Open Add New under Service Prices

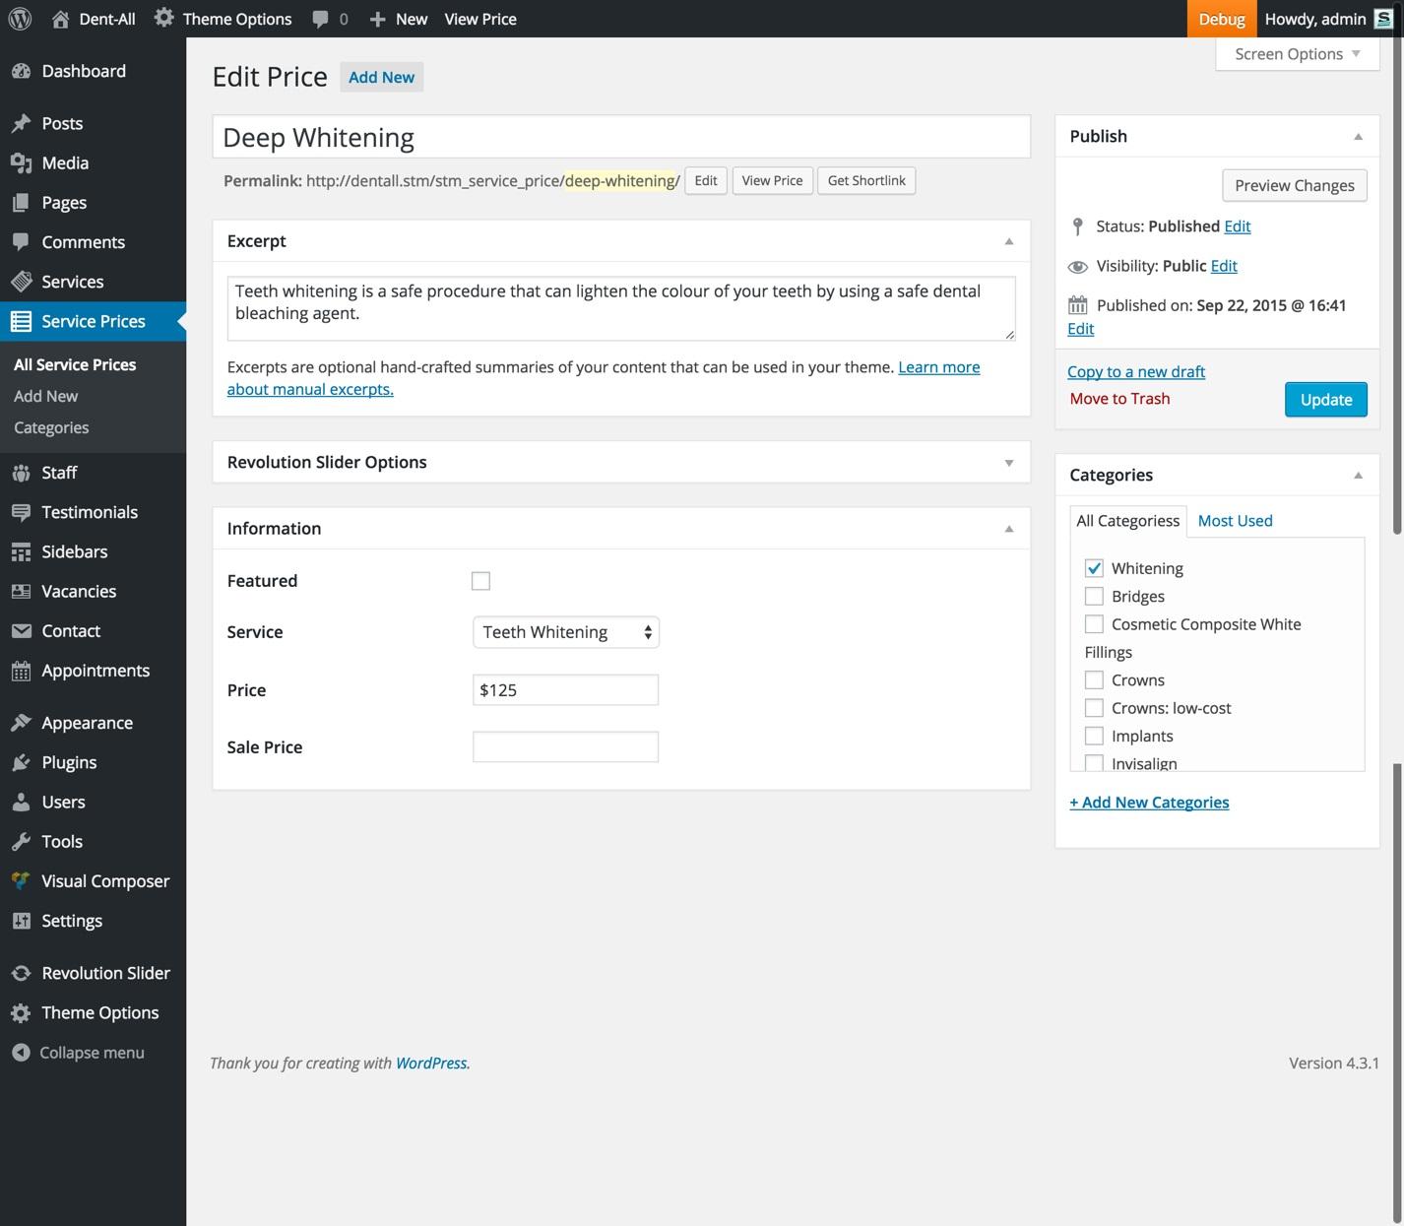45,396
